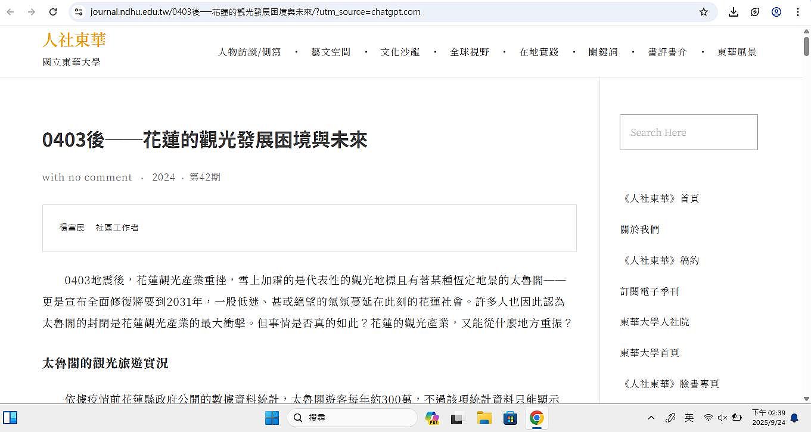Open the Windows Start menu
Viewport: 811px width, 432px height.
(x=272, y=418)
